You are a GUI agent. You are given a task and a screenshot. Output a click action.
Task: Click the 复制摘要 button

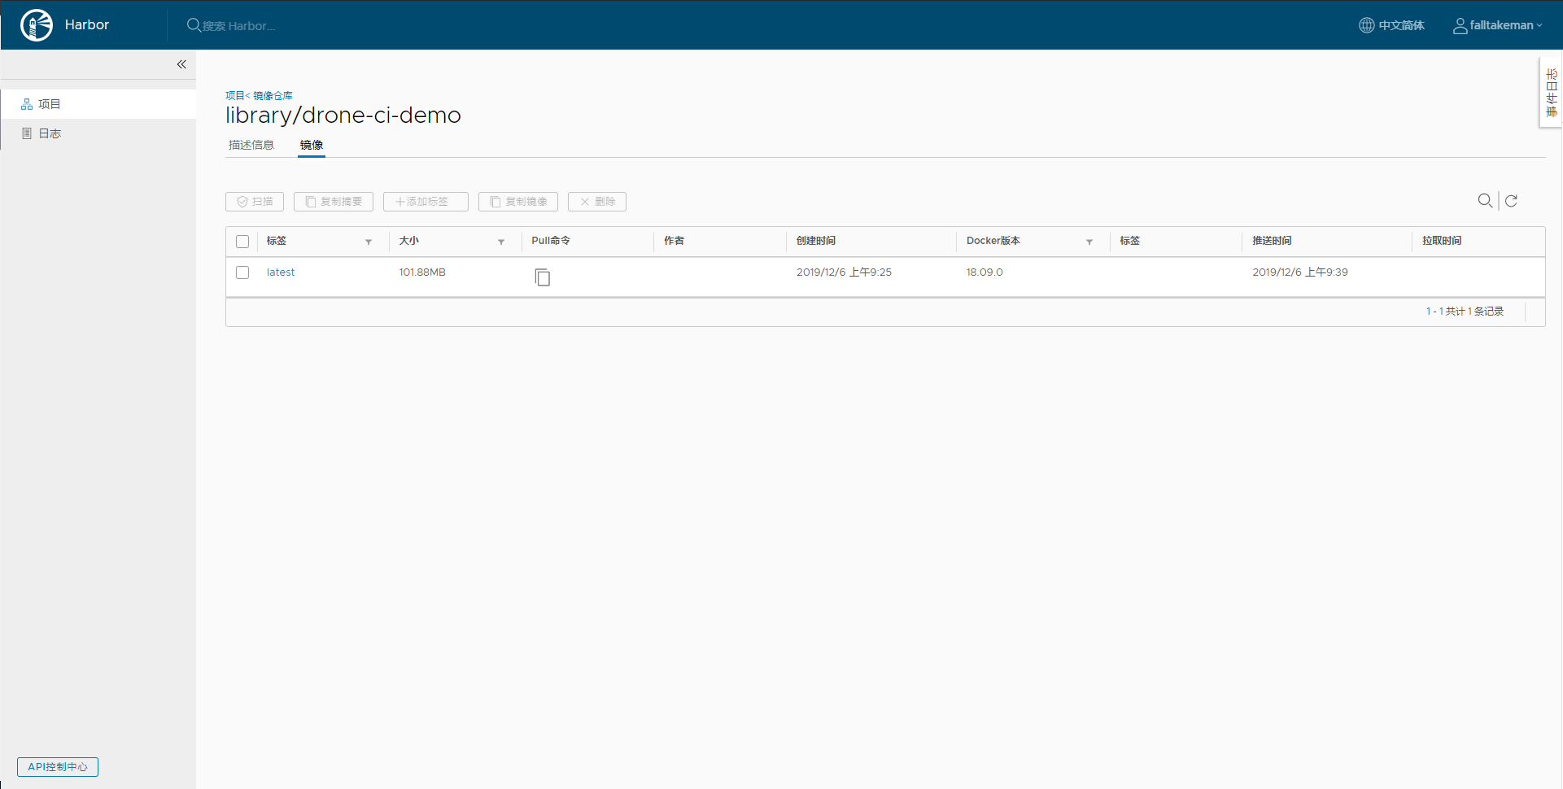point(334,202)
